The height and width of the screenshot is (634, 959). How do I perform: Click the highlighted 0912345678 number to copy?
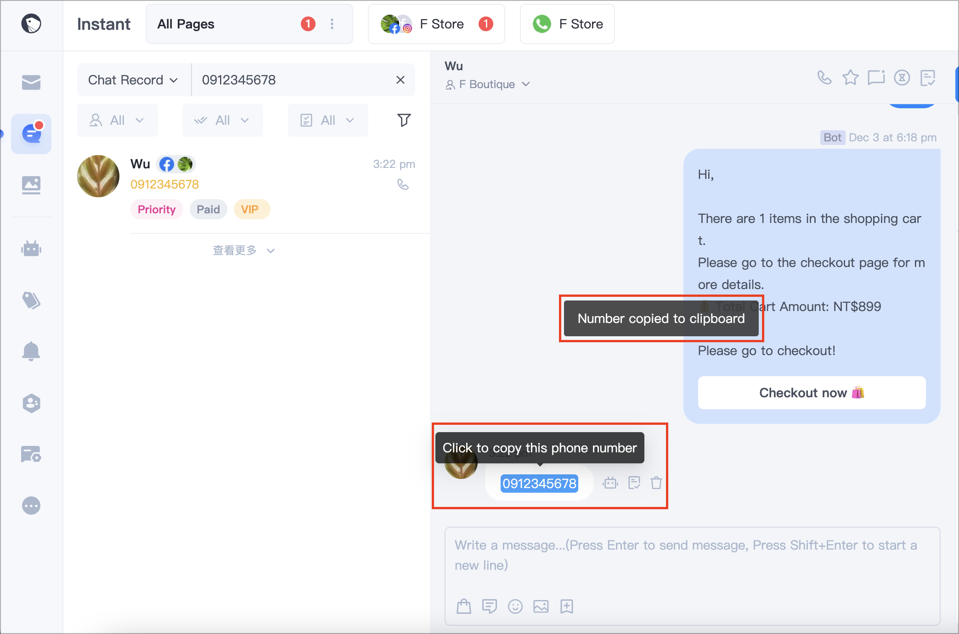point(539,484)
